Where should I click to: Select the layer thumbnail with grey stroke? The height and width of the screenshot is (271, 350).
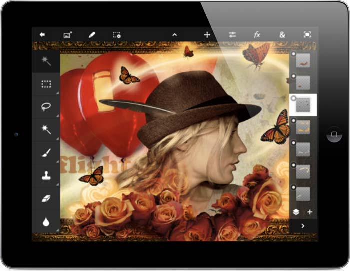tap(303, 194)
